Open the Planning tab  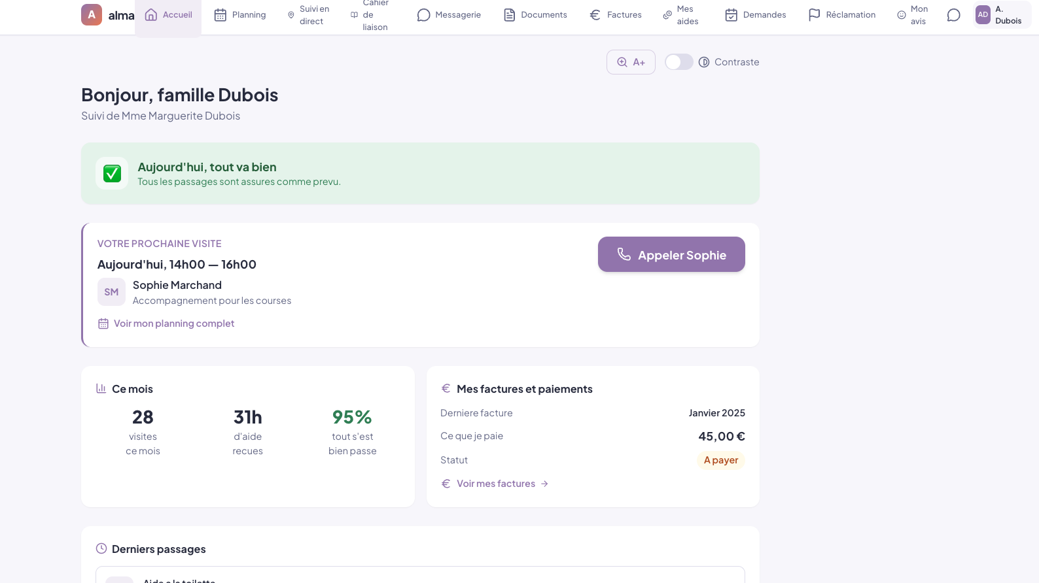coord(240,15)
